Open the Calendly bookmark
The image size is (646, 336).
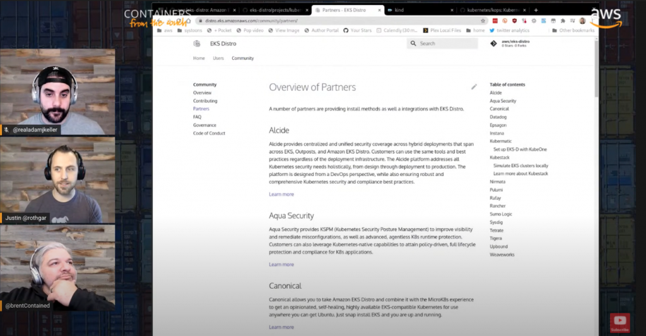tap(397, 30)
